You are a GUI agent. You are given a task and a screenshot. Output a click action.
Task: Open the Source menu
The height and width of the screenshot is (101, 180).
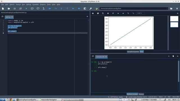(x=18, y=4)
